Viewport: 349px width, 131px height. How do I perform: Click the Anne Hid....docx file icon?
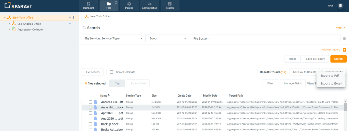[96, 107]
